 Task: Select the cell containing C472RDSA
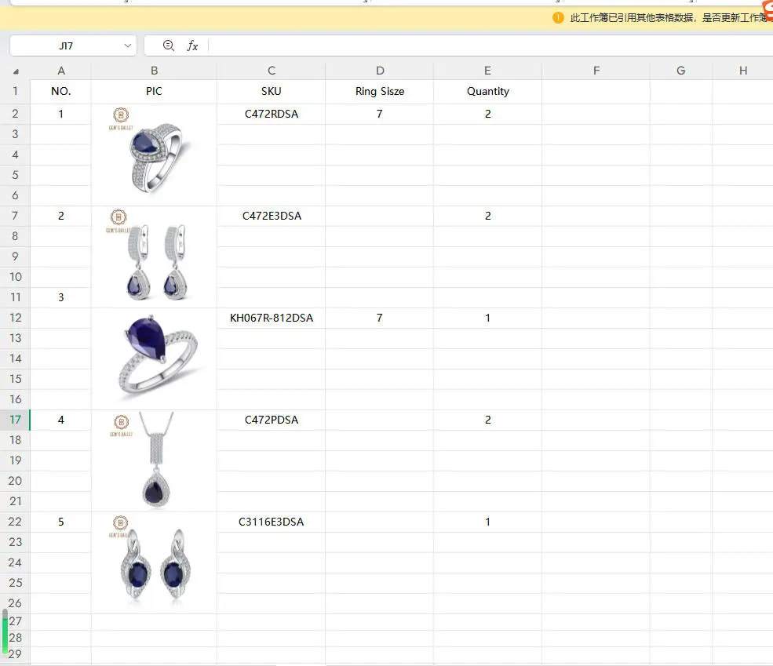[x=272, y=114]
